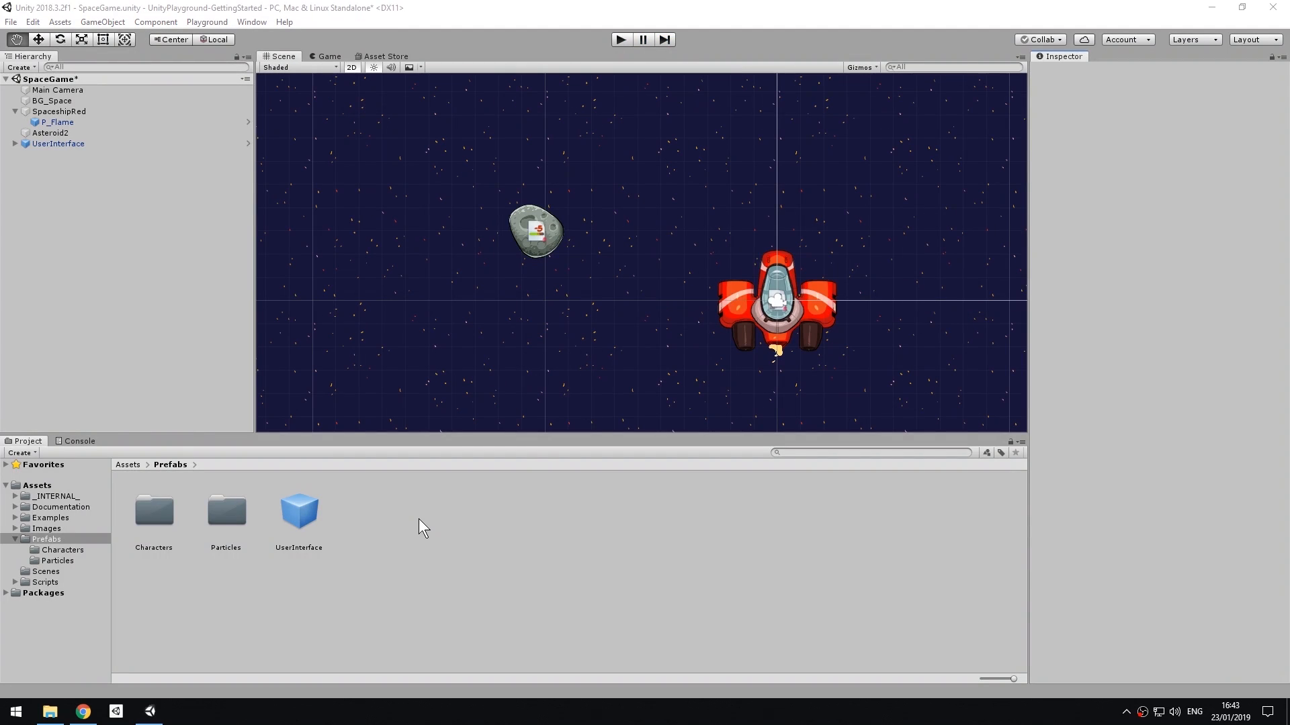Select the Rotate tool
The width and height of the screenshot is (1290, 725).
(60, 40)
